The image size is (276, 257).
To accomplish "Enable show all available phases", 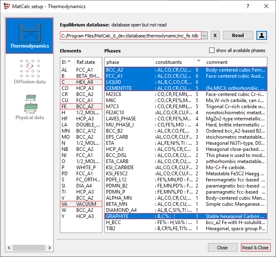I will coord(212,50).
